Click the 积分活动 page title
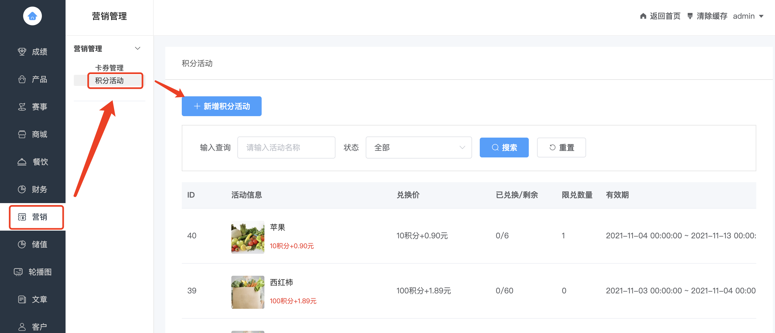Viewport: 775px width, 333px height. (x=197, y=63)
